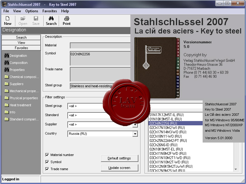Select highlighted entry 02Ch8N22S6 (RU)
The height and width of the screenshot is (184, 246).
click(176, 123)
